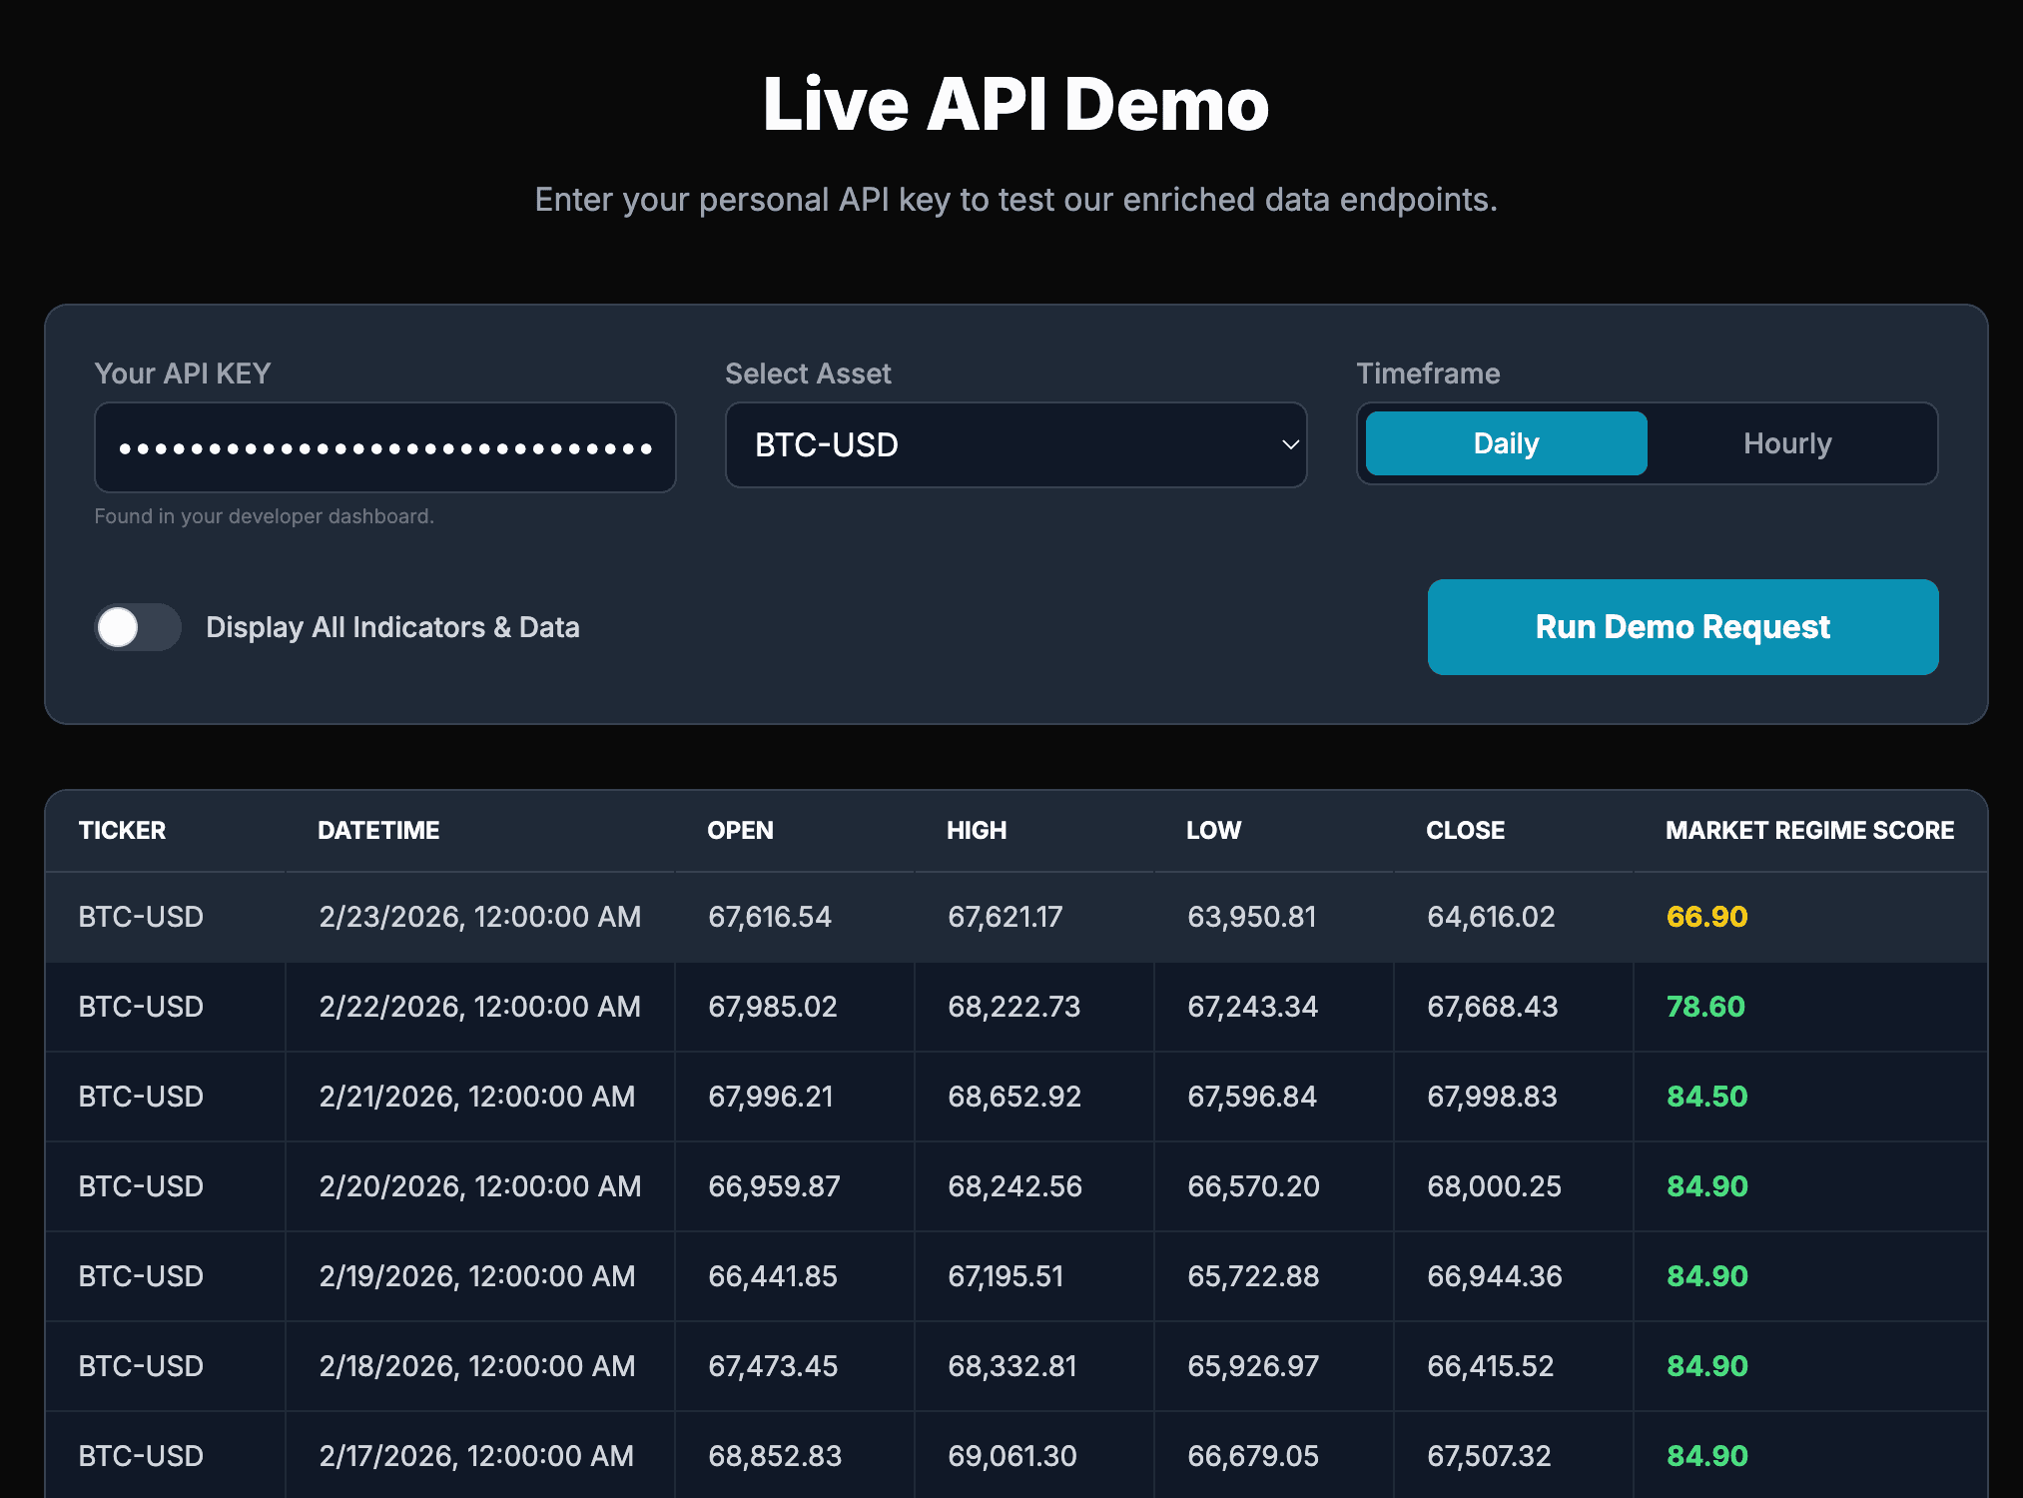
Task: Click the TICKER column header
Action: click(122, 830)
